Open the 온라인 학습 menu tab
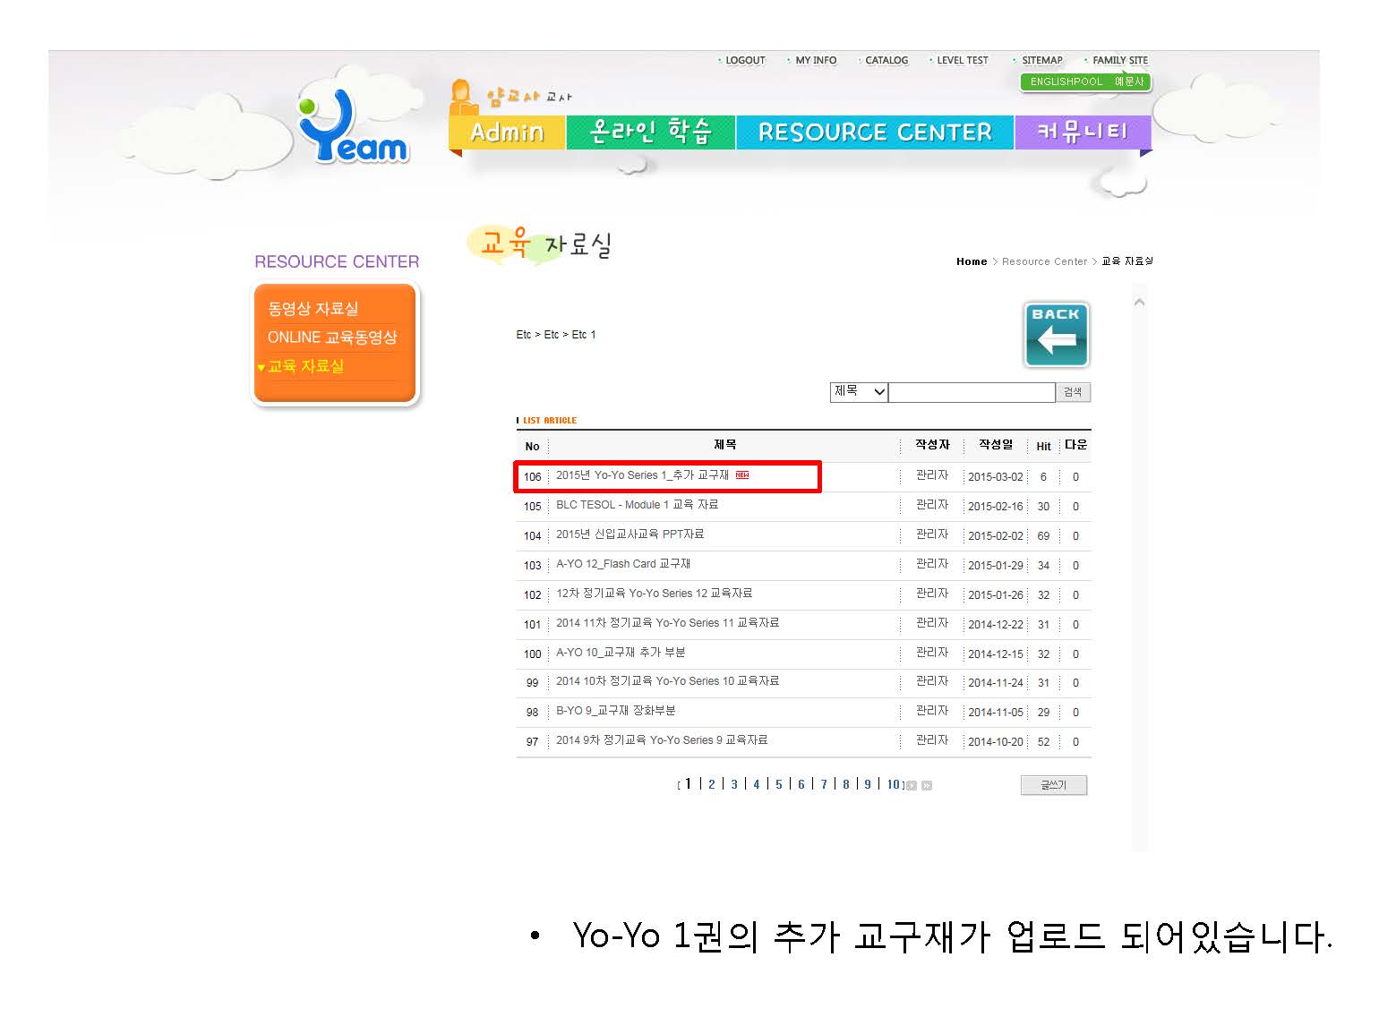The image size is (1379, 1034). tap(650, 132)
